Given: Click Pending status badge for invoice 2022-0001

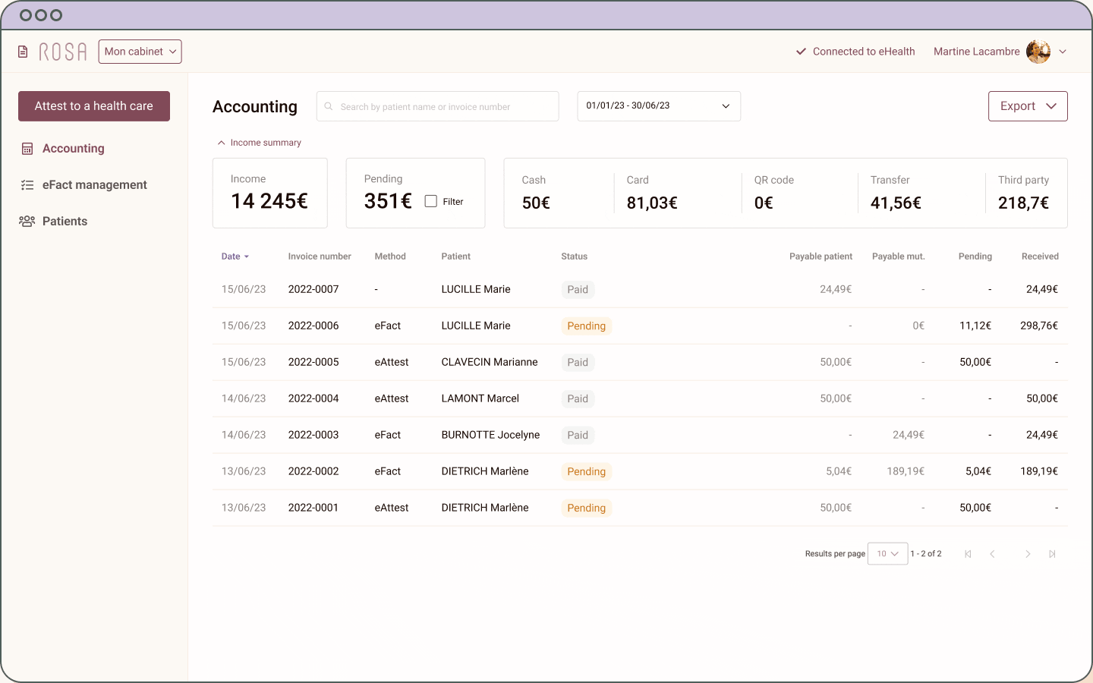Looking at the screenshot, I should [587, 508].
